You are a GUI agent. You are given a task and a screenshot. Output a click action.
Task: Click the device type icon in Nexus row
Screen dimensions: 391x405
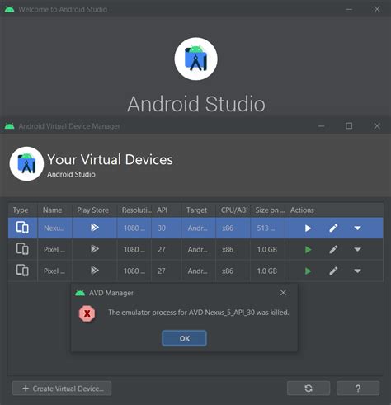coord(22,228)
